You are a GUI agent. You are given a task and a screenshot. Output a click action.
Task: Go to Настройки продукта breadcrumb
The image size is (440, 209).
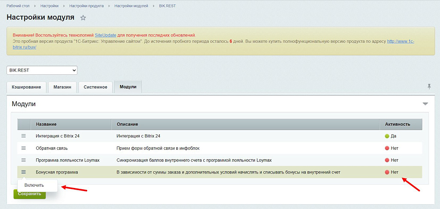point(86,6)
